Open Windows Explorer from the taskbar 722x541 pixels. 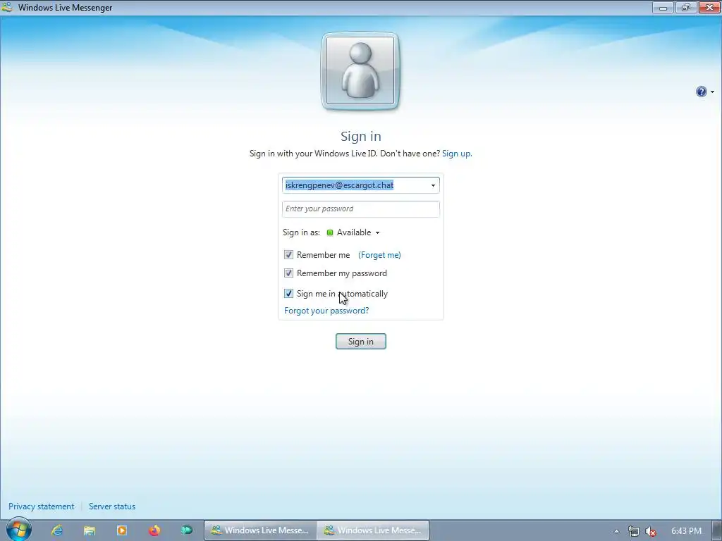pyautogui.click(x=90, y=530)
